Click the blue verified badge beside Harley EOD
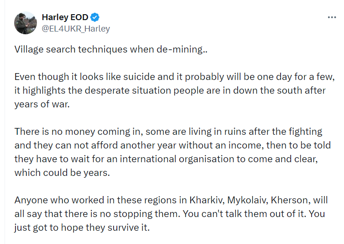Screen dimensions: 344x244 pyautogui.click(x=95, y=17)
